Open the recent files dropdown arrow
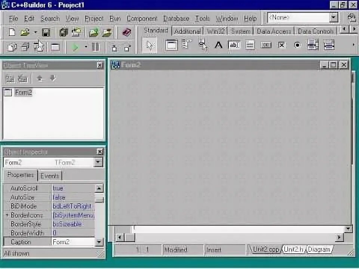The width and height of the screenshot is (359, 269). (36, 32)
